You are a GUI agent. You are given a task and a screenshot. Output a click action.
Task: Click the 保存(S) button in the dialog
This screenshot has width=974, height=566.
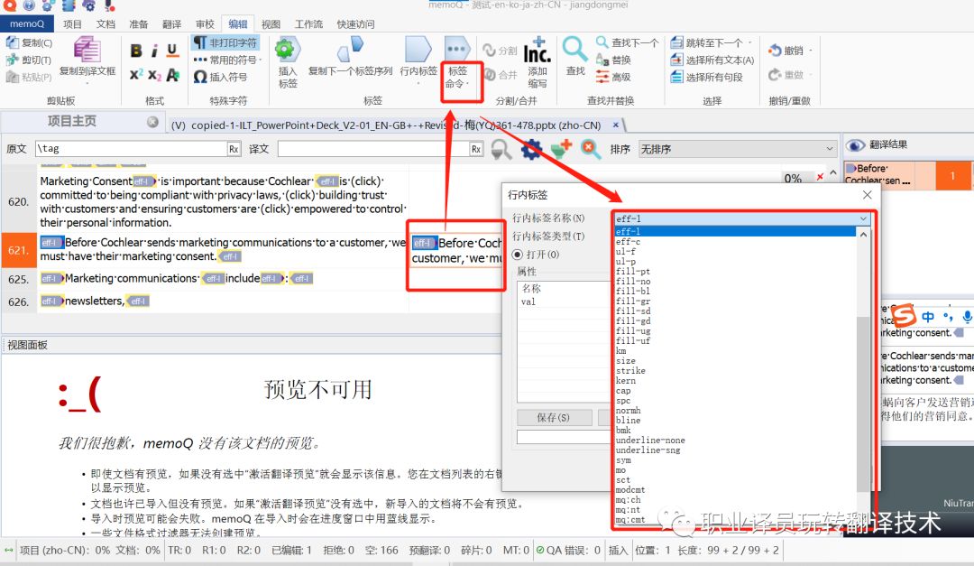point(555,417)
